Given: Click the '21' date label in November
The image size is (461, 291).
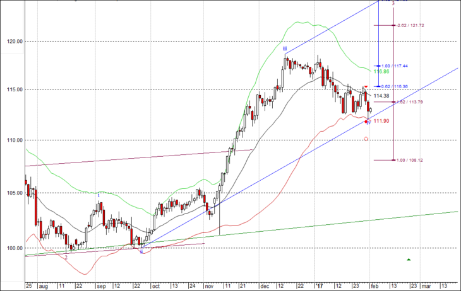Looking at the screenshot, I should tap(242, 286).
